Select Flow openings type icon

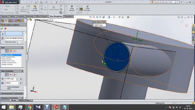pyautogui.click(x=7, y=51)
